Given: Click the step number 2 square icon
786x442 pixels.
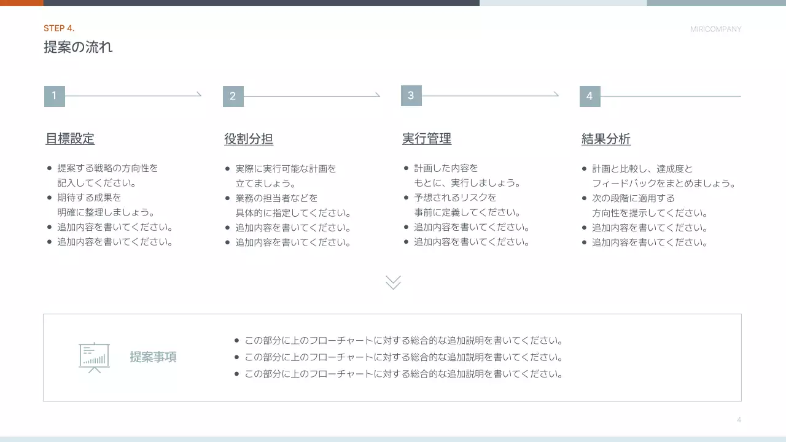Looking at the screenshot, I should (233, 96).
